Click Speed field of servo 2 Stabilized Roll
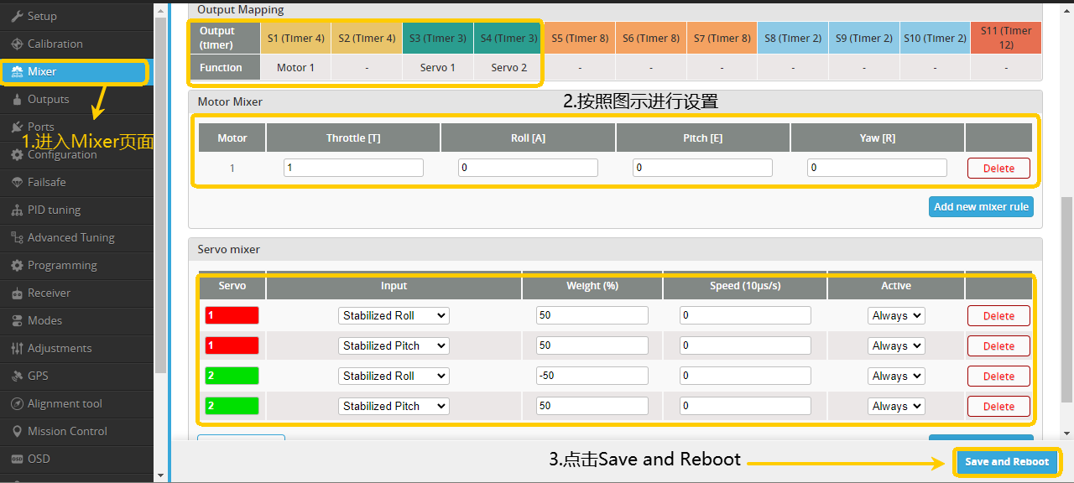Viewport: 1074px width, 483px height. (x=745, y=376)
